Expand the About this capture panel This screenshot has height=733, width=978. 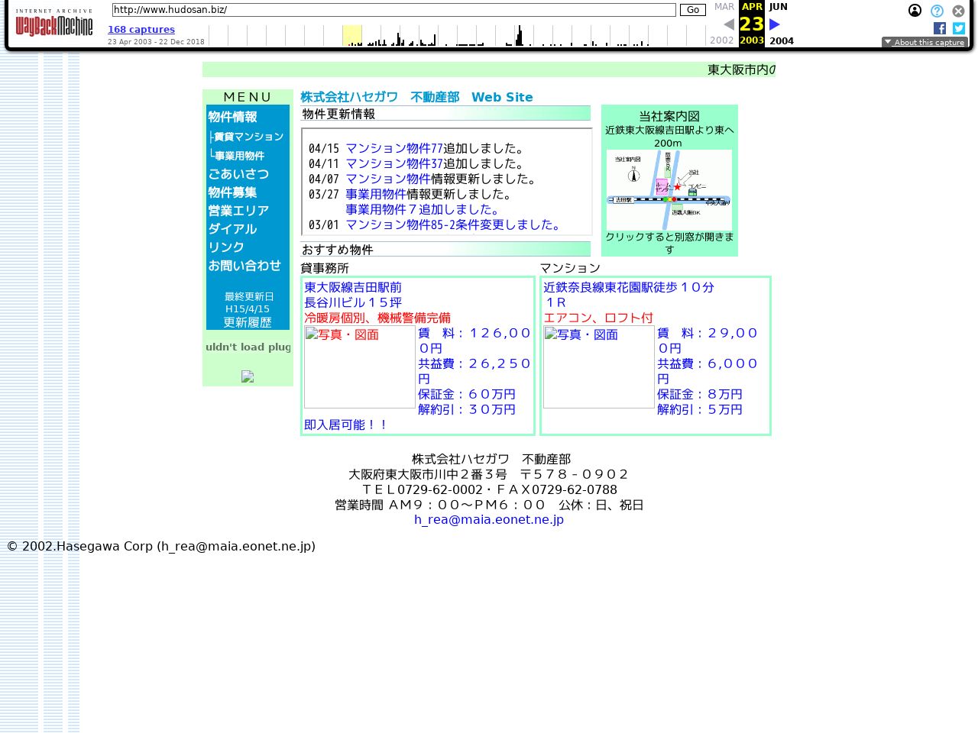point(925,43)
